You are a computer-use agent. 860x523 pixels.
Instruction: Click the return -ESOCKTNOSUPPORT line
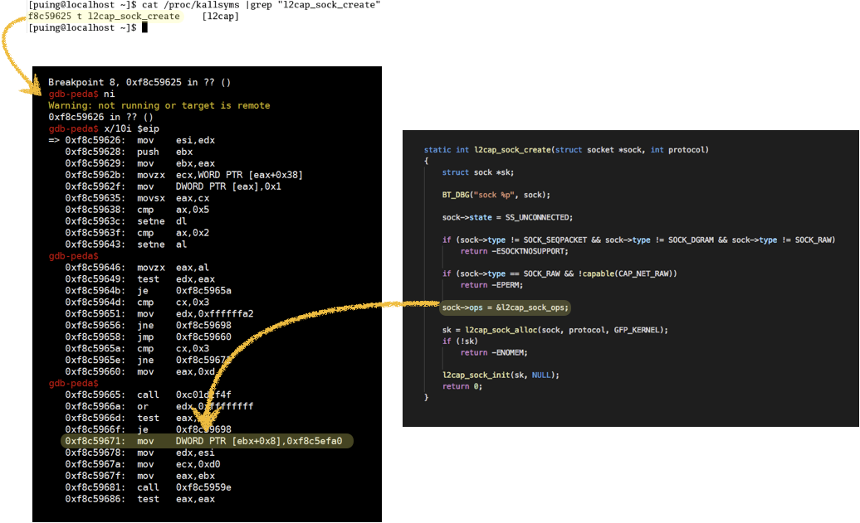(x=514, y=251)
